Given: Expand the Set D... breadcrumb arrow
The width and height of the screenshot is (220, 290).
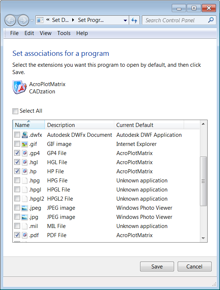Looking at the screenshot, I should tap(73, 20).
